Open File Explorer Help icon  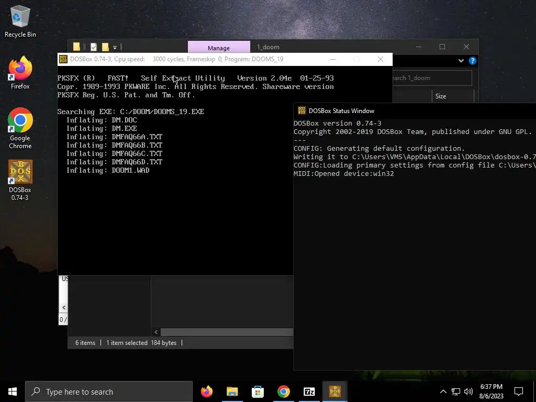[x=473, y=61]
